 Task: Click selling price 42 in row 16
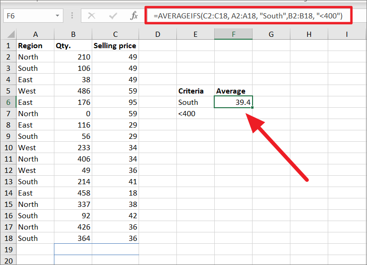coord(115,215)
